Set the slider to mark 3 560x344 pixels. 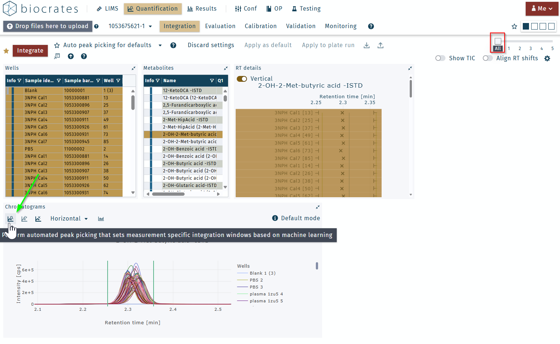coord(531,49)
